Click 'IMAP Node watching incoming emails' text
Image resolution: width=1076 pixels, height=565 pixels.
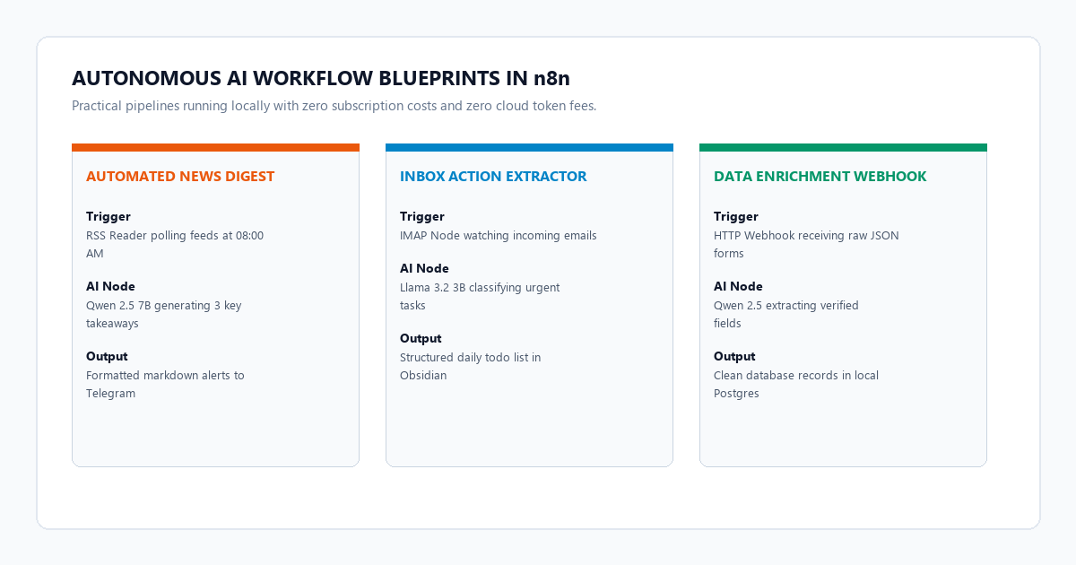(499, 236)
